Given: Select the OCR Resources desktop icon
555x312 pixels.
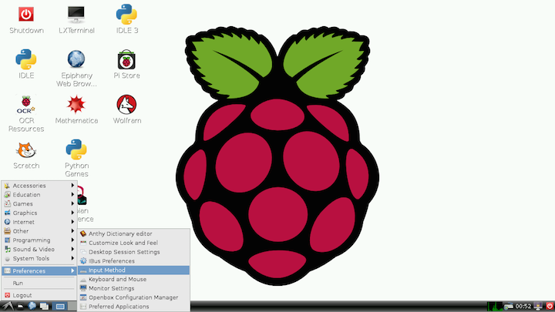Looking at the screenshot, I should 26,113.
